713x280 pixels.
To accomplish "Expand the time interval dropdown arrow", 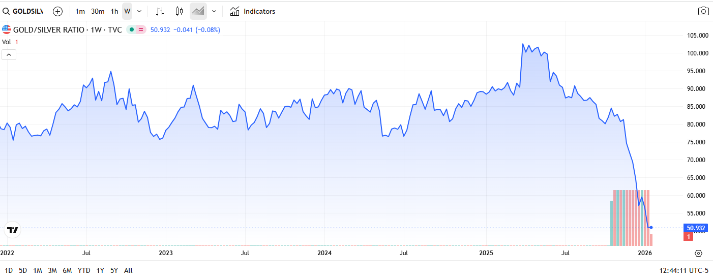I will click(x=139, y=11).
